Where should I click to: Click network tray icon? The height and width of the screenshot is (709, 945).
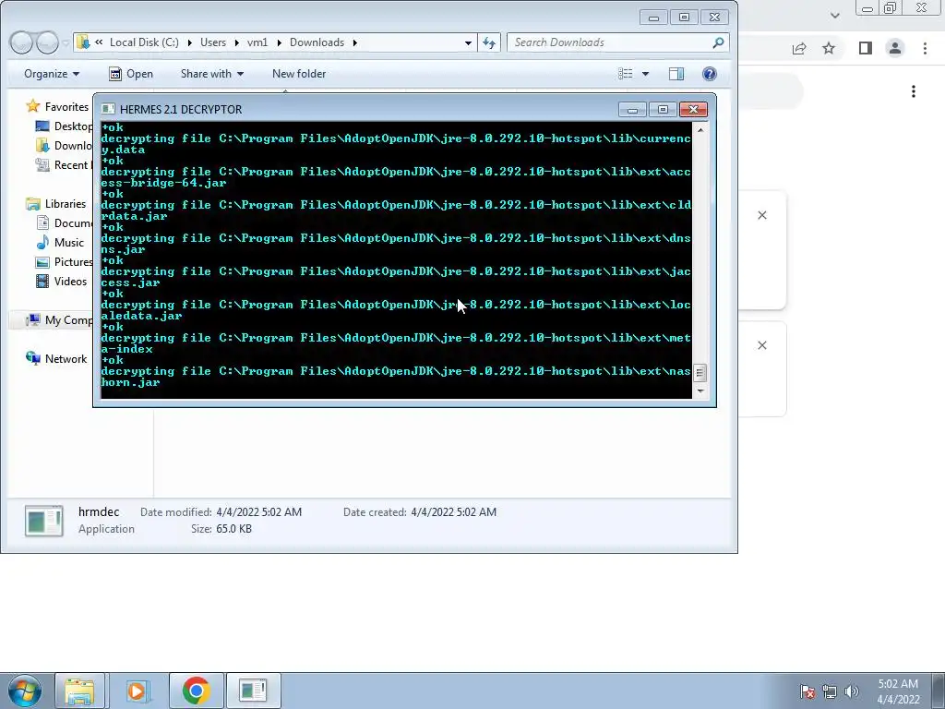coord(830,691)
